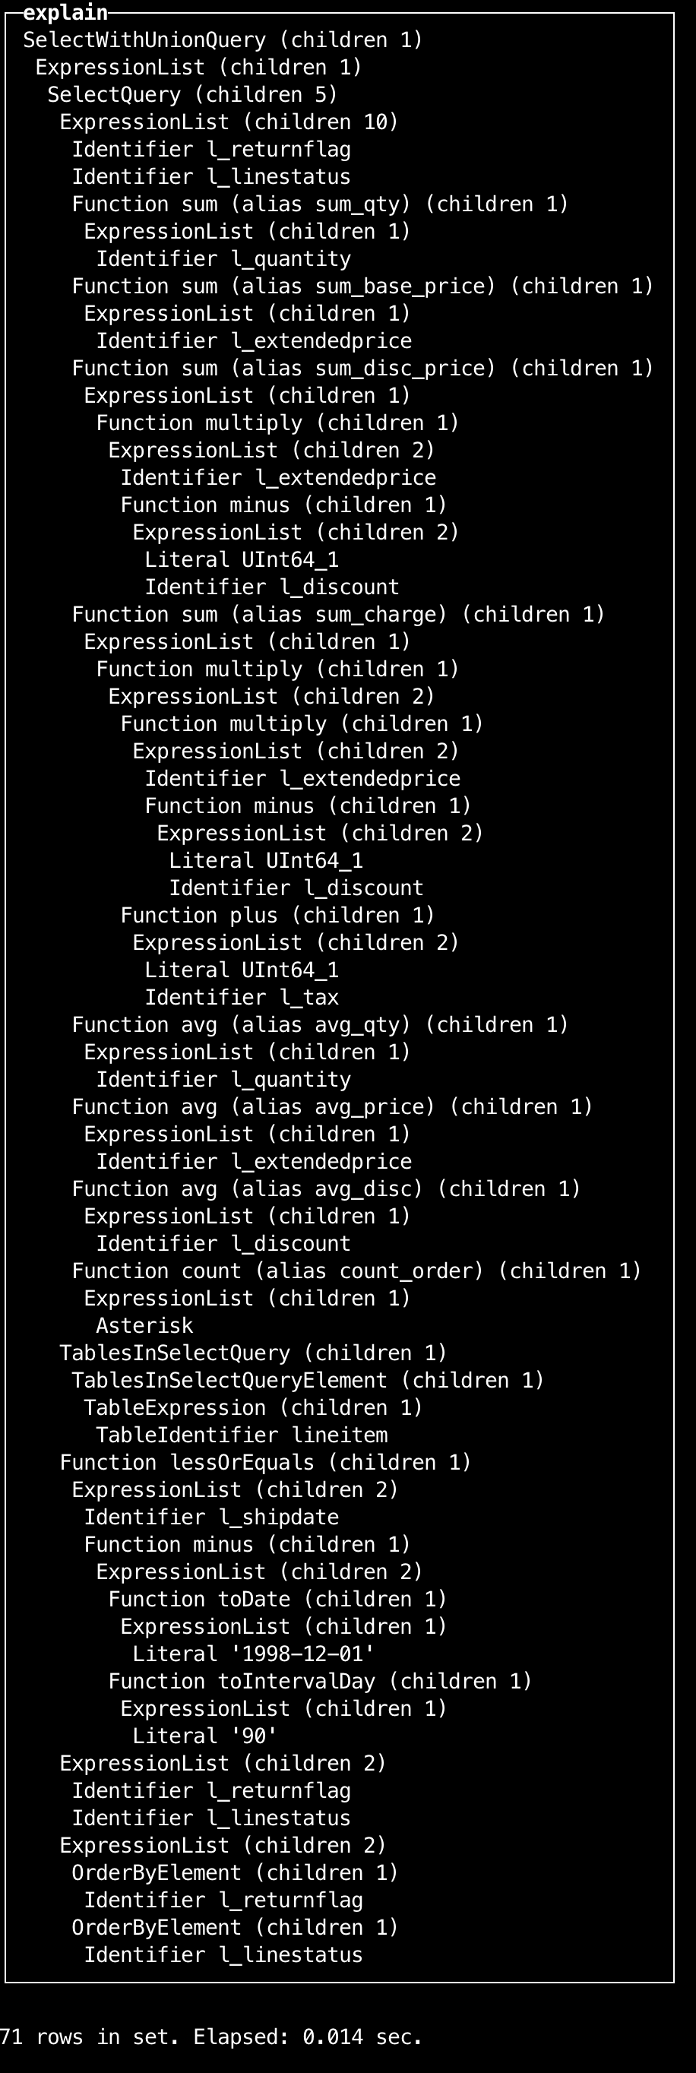This screenshot has height=2073, width=696.
Task: Click the Asterisk node
Action: (x=145, y=1325)
